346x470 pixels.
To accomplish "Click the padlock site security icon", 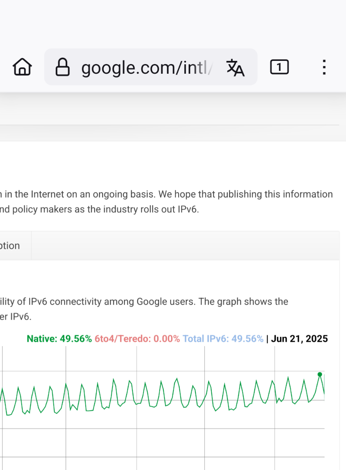I will pyautogui.click(x=62, y=67).
